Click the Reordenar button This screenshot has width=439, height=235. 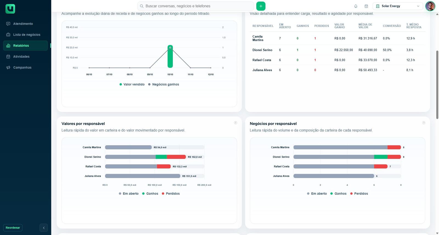[x=13, y=228]
